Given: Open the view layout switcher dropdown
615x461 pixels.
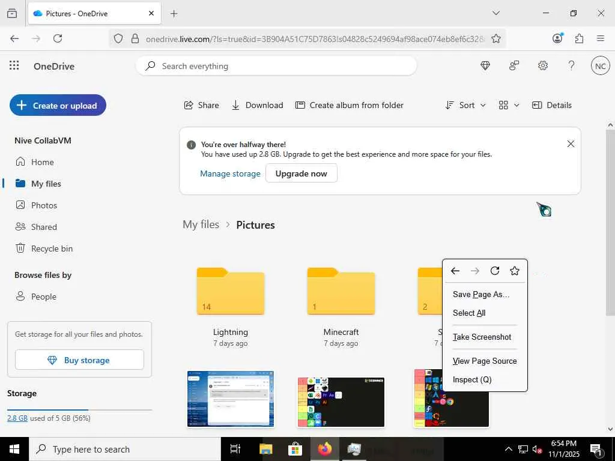Looking at the screenshot, I should pos(509,105).
